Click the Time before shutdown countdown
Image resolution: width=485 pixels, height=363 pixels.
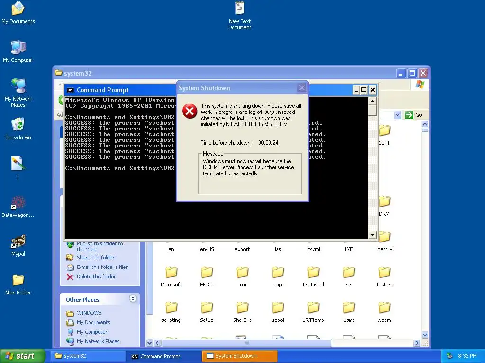268,143
